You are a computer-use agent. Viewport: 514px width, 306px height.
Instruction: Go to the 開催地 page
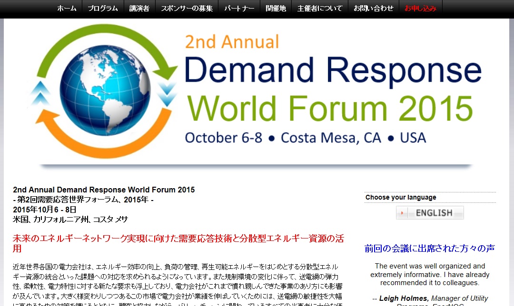click(276, 9)
